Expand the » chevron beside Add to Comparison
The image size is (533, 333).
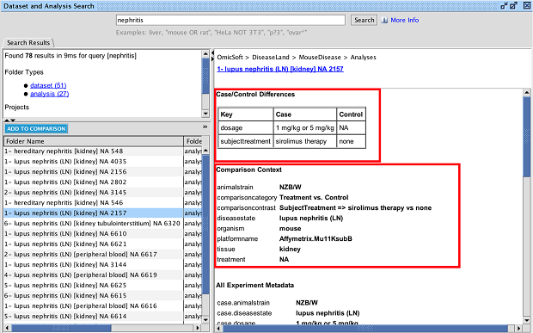[205, 126]
